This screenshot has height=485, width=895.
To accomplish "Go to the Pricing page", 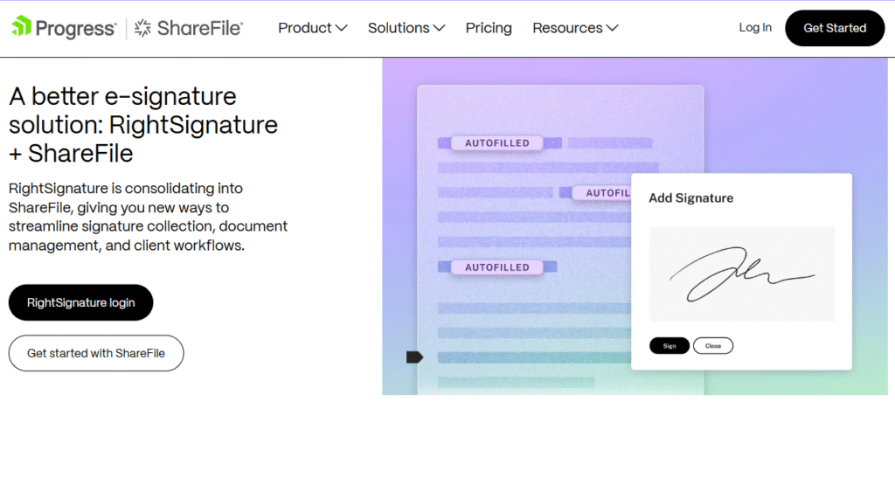I will [489, 28].
